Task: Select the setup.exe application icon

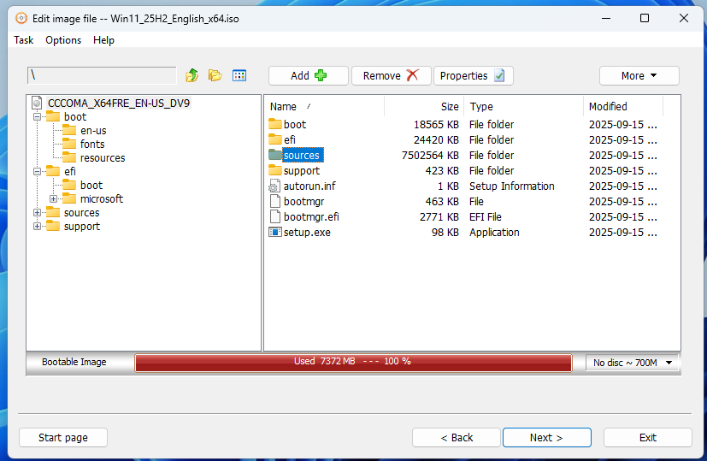Action: 274,233
